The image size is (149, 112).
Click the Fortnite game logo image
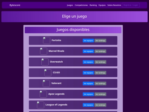(x=47, y=40)
